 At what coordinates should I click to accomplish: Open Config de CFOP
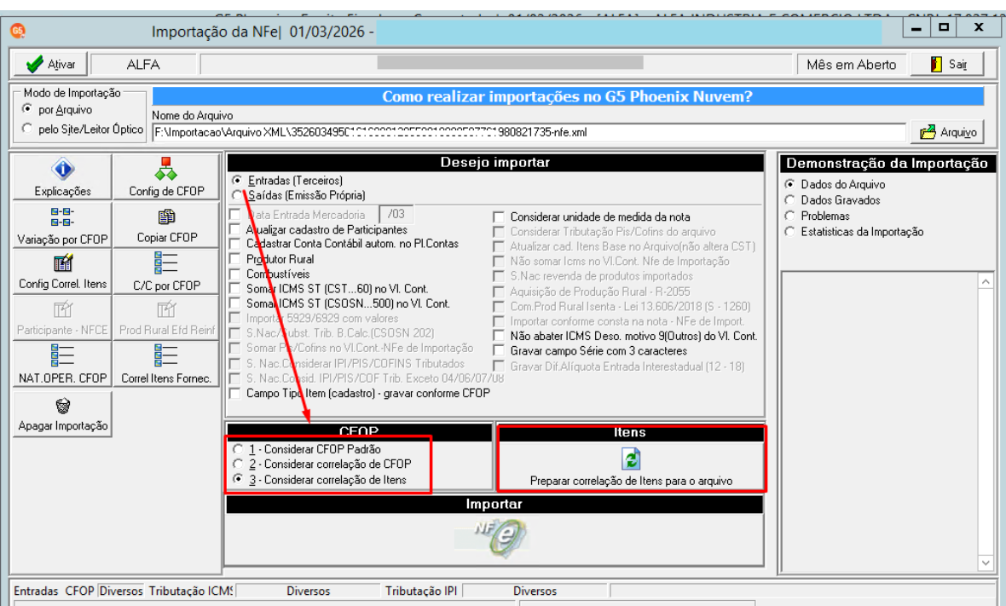166,177
